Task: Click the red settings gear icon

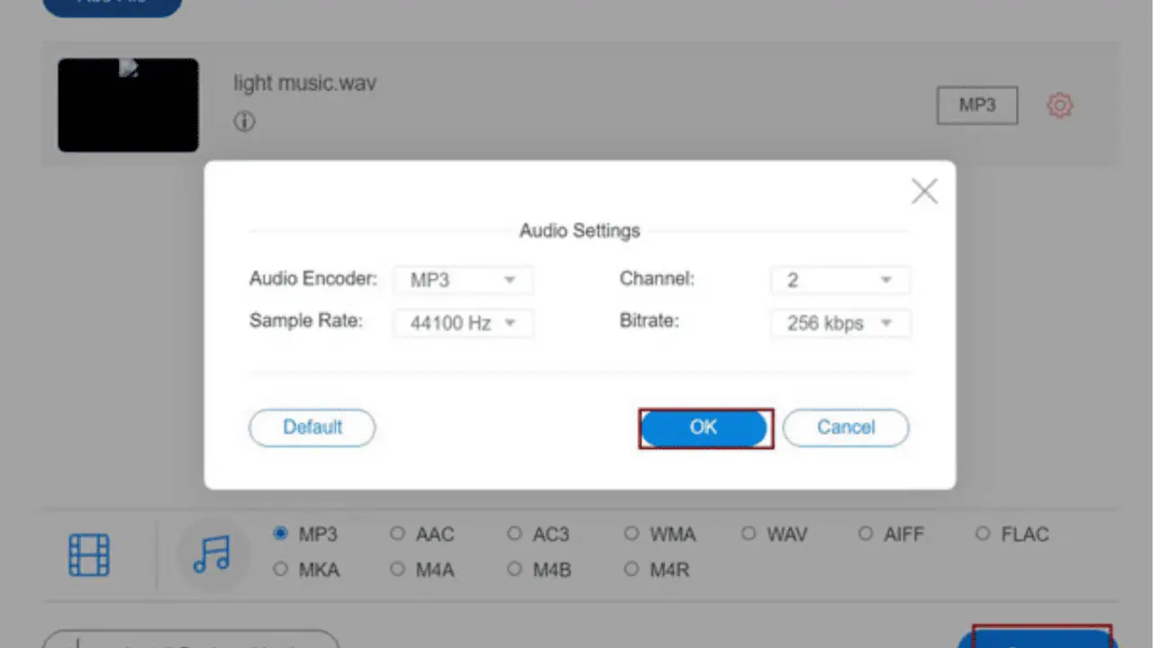Action: 1059,106
